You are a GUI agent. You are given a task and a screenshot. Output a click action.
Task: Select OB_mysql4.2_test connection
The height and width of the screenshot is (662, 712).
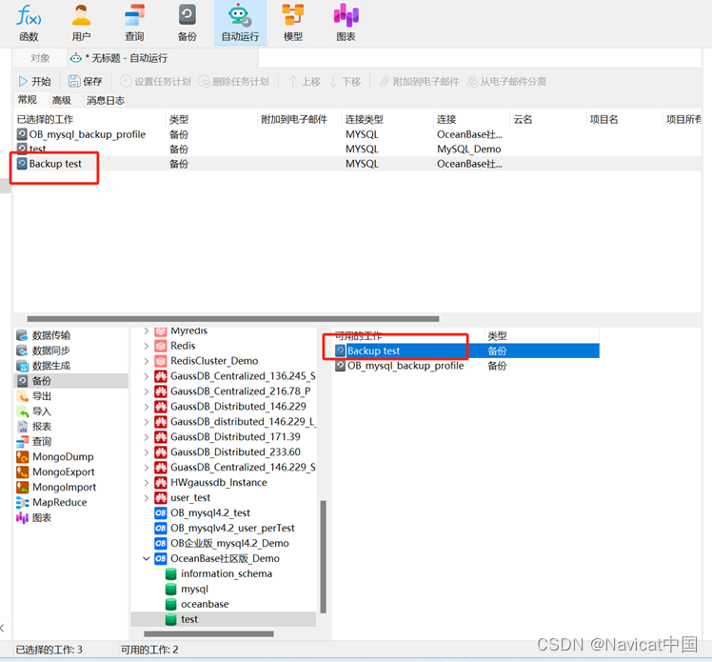tap(210, 513)
